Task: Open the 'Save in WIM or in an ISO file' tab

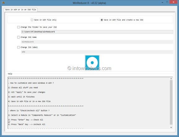Action: pos(20,10)
